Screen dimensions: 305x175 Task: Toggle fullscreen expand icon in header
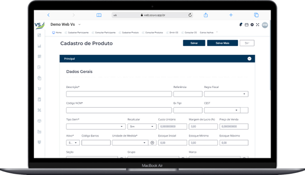[x=257, y=25]
